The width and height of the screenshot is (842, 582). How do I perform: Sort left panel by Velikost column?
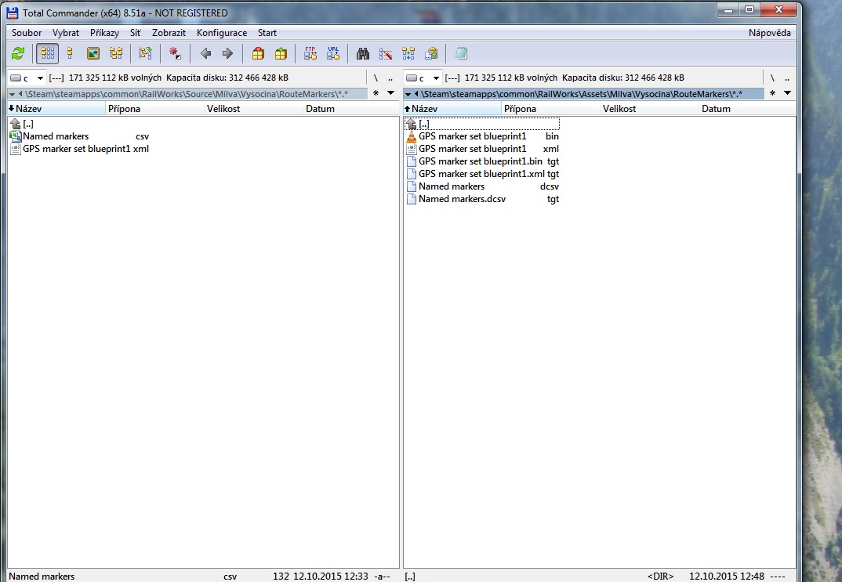[253, 109]
